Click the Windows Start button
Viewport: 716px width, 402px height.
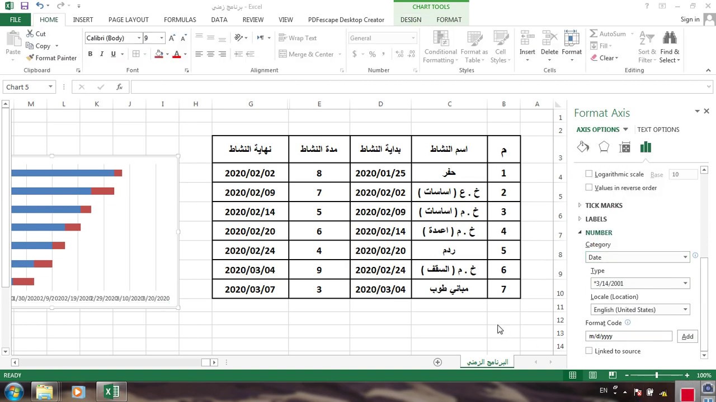click(x=13, y=391)
